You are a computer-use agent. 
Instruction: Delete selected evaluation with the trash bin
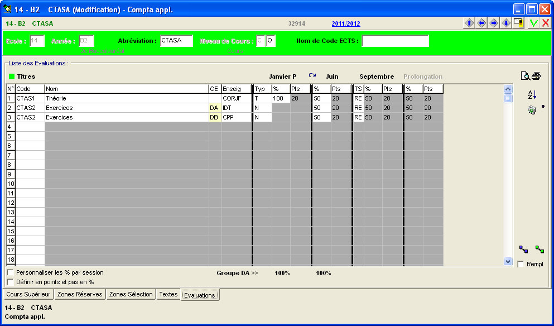pyautogui.click(x=532, y=110)
